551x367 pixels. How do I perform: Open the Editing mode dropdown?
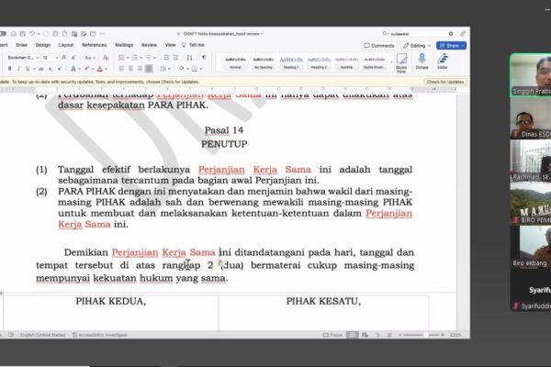click(417, 46)
